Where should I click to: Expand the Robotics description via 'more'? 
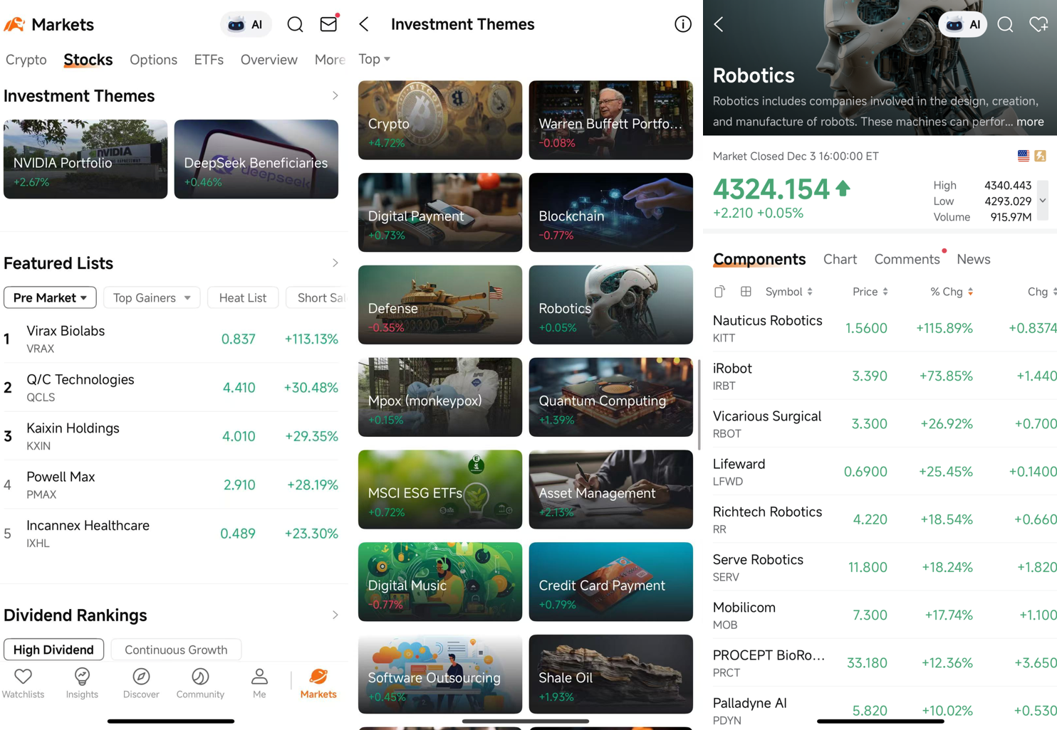(1030, 122)
